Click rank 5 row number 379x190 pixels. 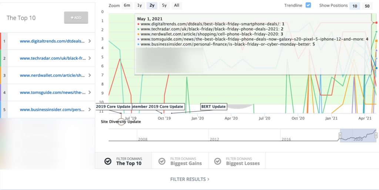pos(4,110)
